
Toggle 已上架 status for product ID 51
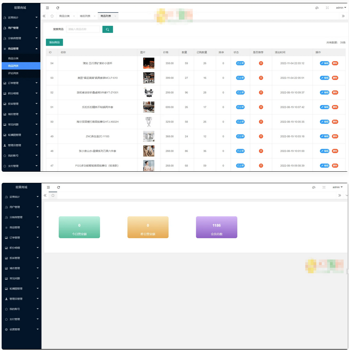coord(240,107)
